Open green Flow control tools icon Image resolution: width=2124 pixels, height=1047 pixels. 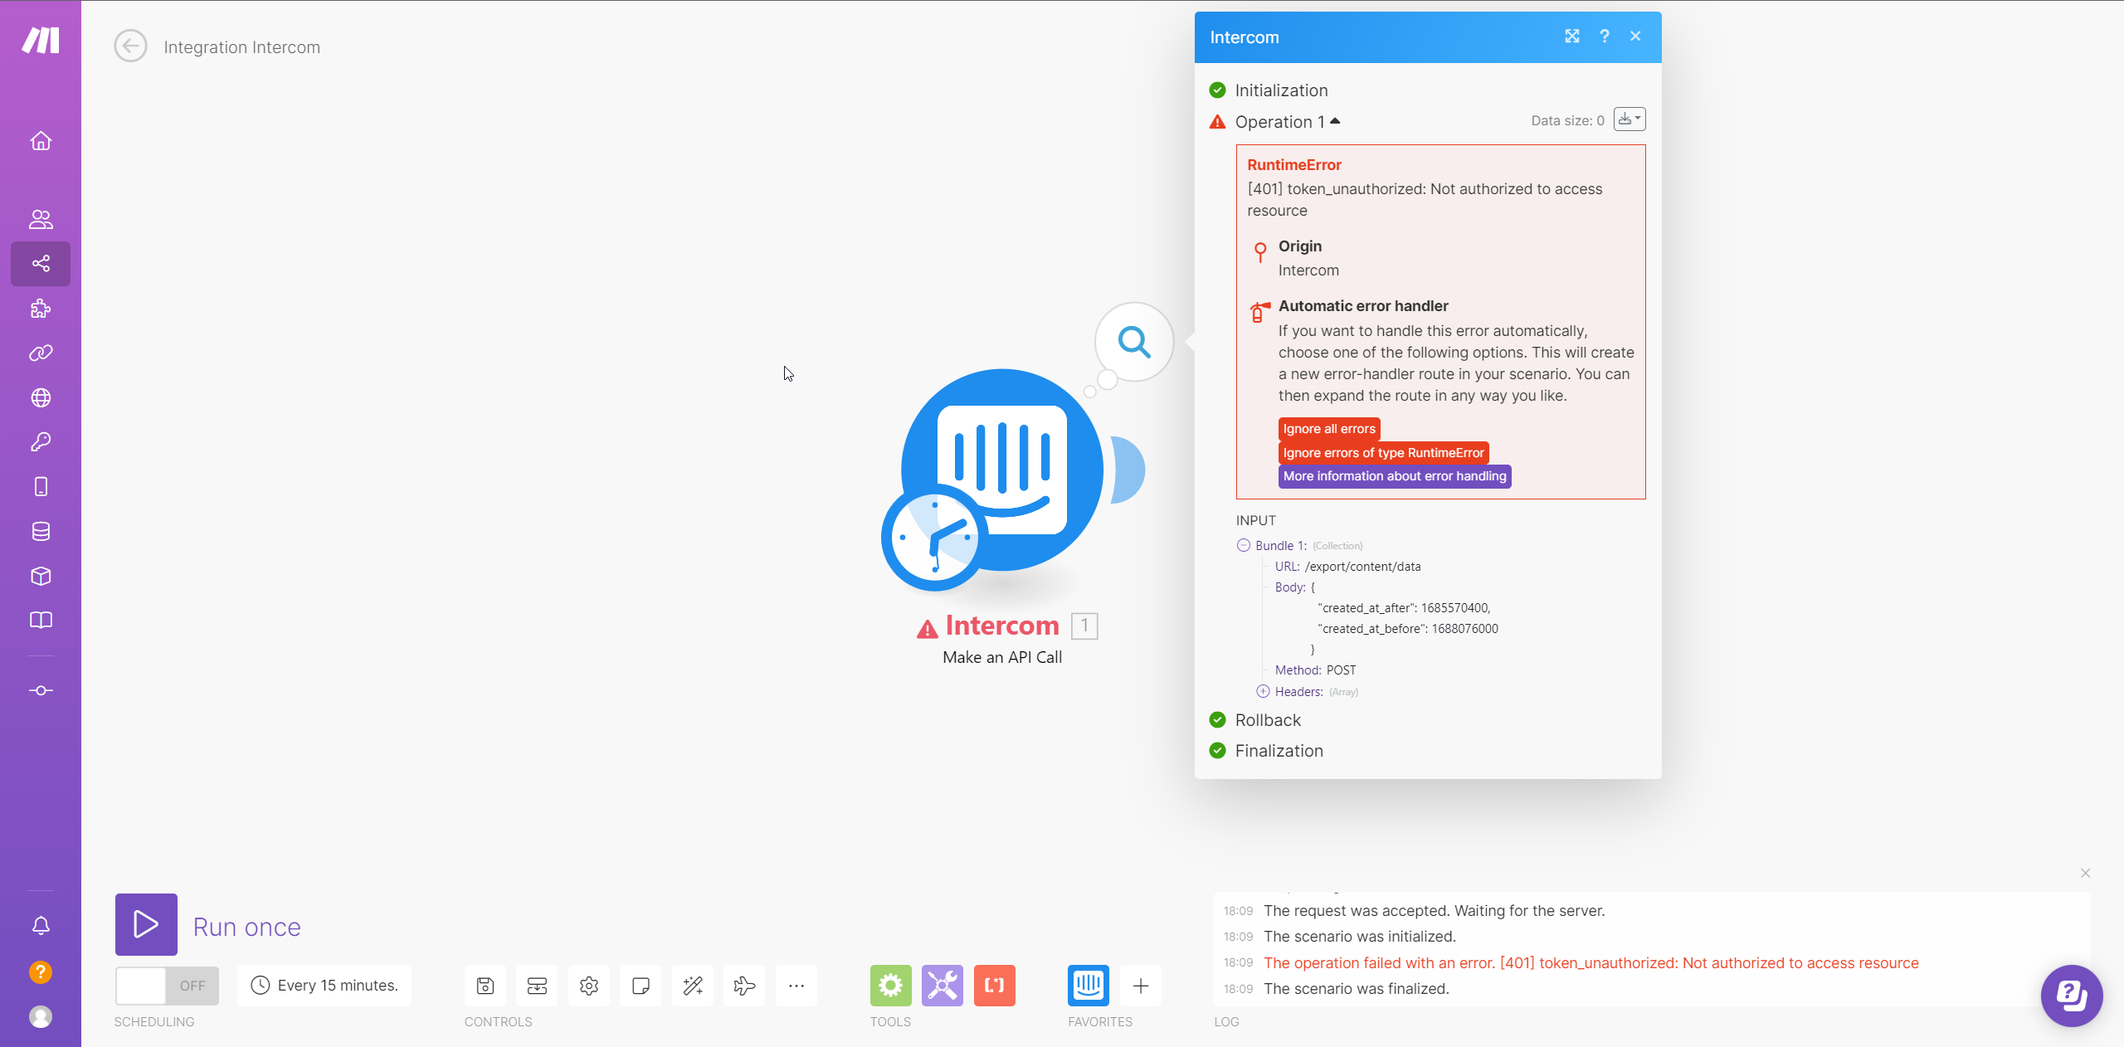point(891,986)
